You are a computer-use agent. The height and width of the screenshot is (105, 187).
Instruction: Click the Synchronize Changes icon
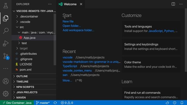(55, 103)
